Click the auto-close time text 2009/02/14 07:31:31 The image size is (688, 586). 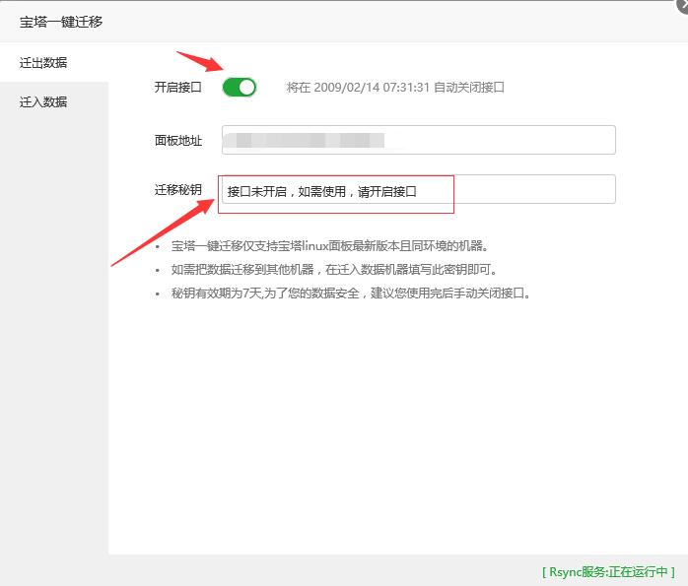coord(372,88)
